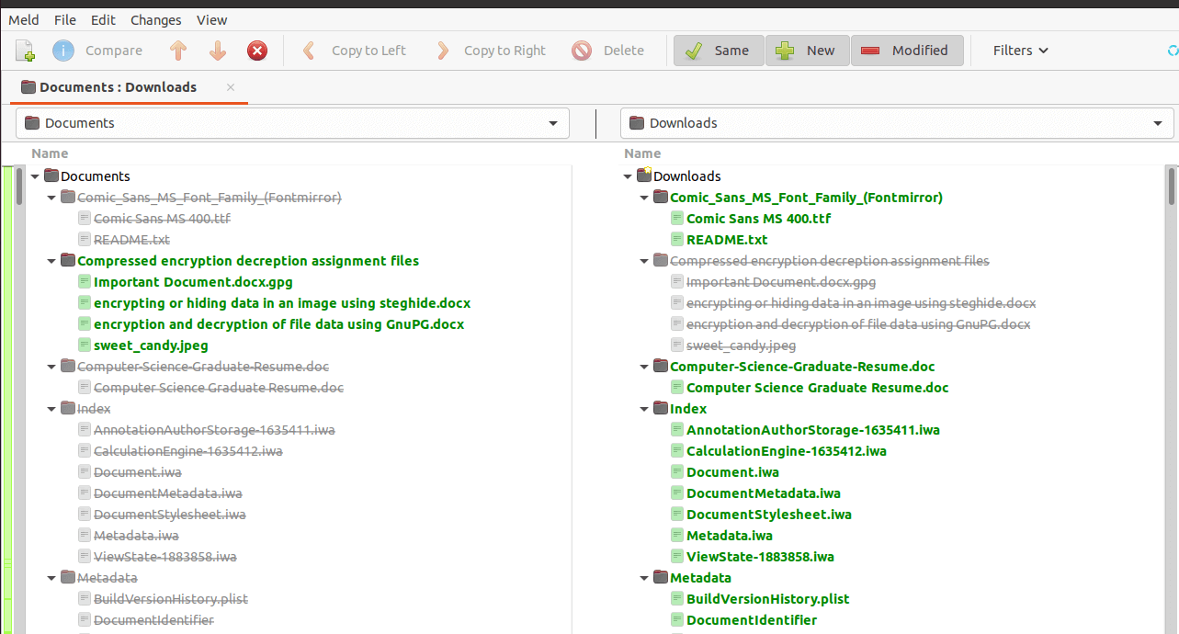Open the Documents folder chooser dropdown
1179x634 pixels.
292,123
